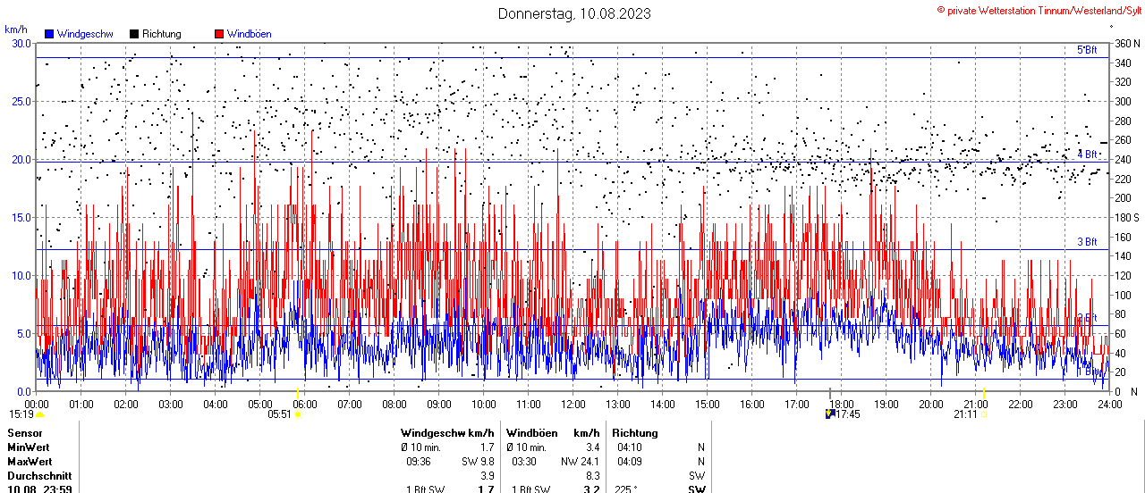Screen dimensions: 1145x493
Task: Click the private Wetterstation Tinnum/Westerland/Sylt credit
Action: click(x=1039, y=10)
